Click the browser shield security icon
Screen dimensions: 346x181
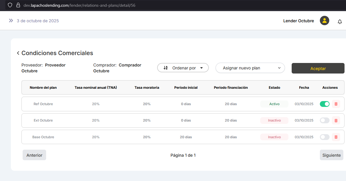[10, 5]
